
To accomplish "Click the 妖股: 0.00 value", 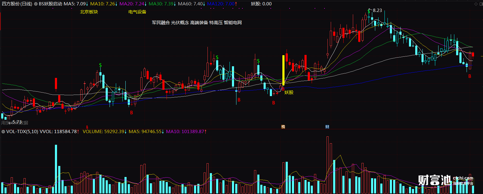I will (261, 4).
